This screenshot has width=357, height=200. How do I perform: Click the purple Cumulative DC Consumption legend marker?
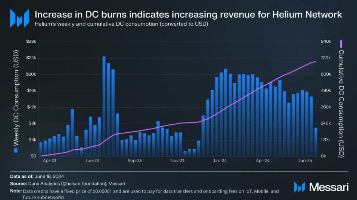click(341, 44)
